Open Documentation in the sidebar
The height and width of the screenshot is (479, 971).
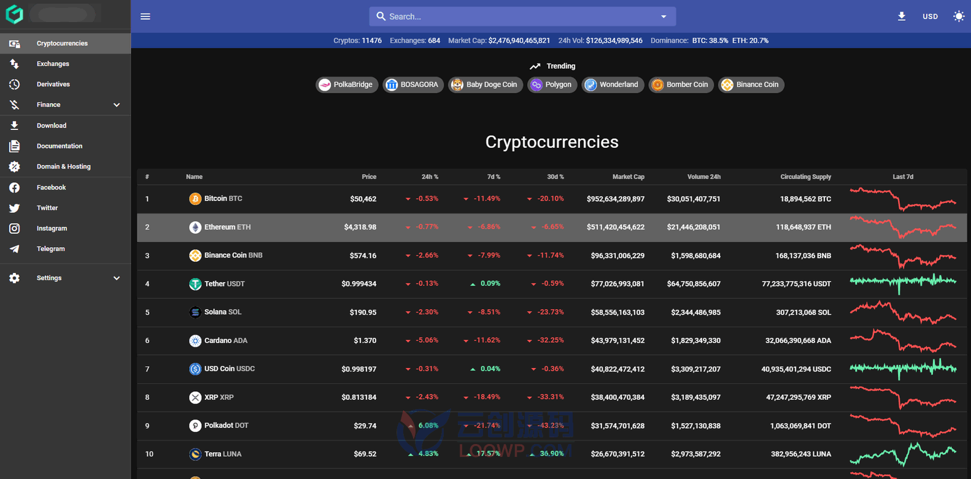click(x=65, y=146)
